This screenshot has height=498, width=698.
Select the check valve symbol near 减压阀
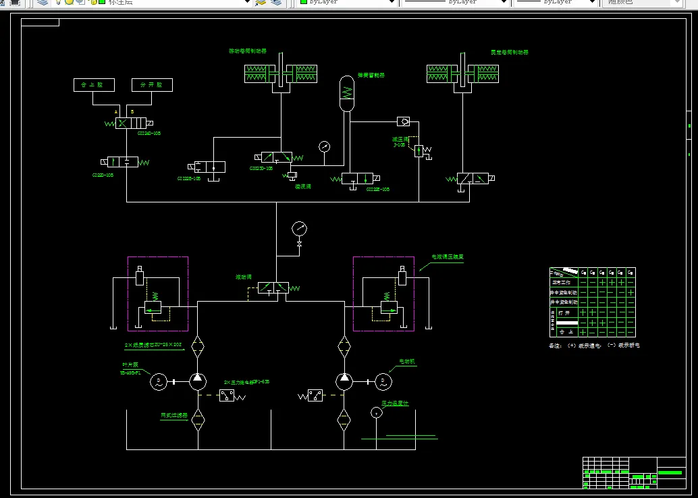[x=403, y=121]
